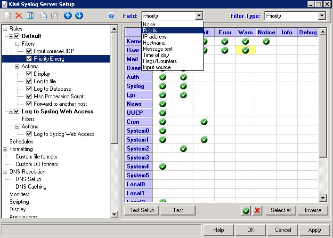333x238 pixels.
Task: Click the red delete X icon
Action: [19, 16]
